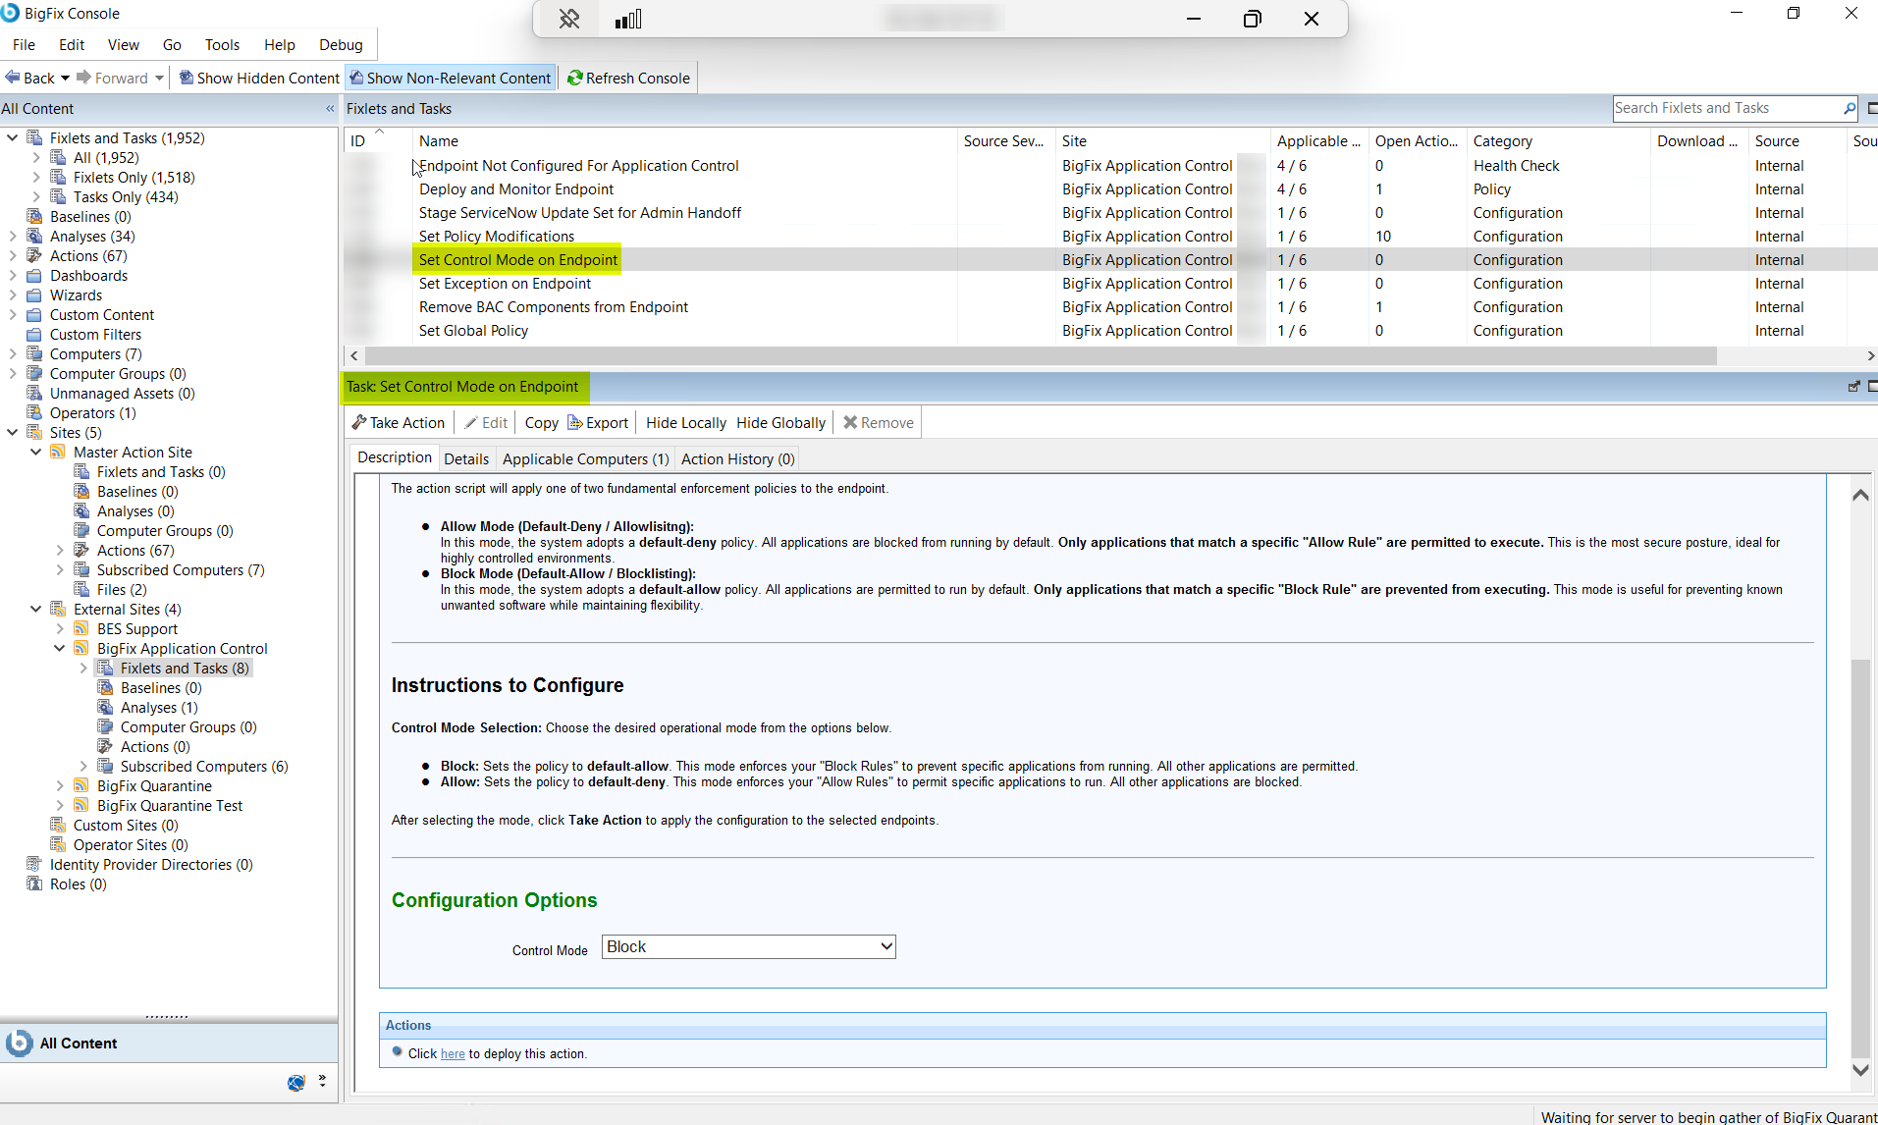Switch to Applicable Computers (1) tab
The image size is (1878, 1125).
(586, 458)
